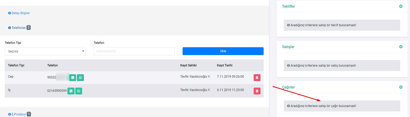The width and height of the screenshot is (410, 117).
Task: Click the Teklifler panel title
Action: [288, 6]
